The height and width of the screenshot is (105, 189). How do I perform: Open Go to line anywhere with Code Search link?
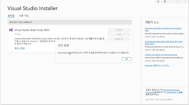[164, 43]
